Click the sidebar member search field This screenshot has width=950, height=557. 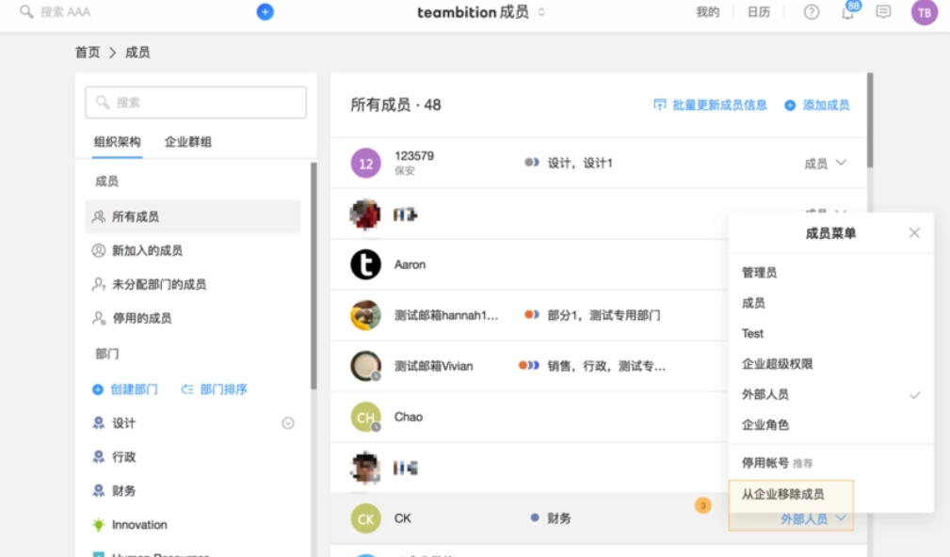pos(196,103)
